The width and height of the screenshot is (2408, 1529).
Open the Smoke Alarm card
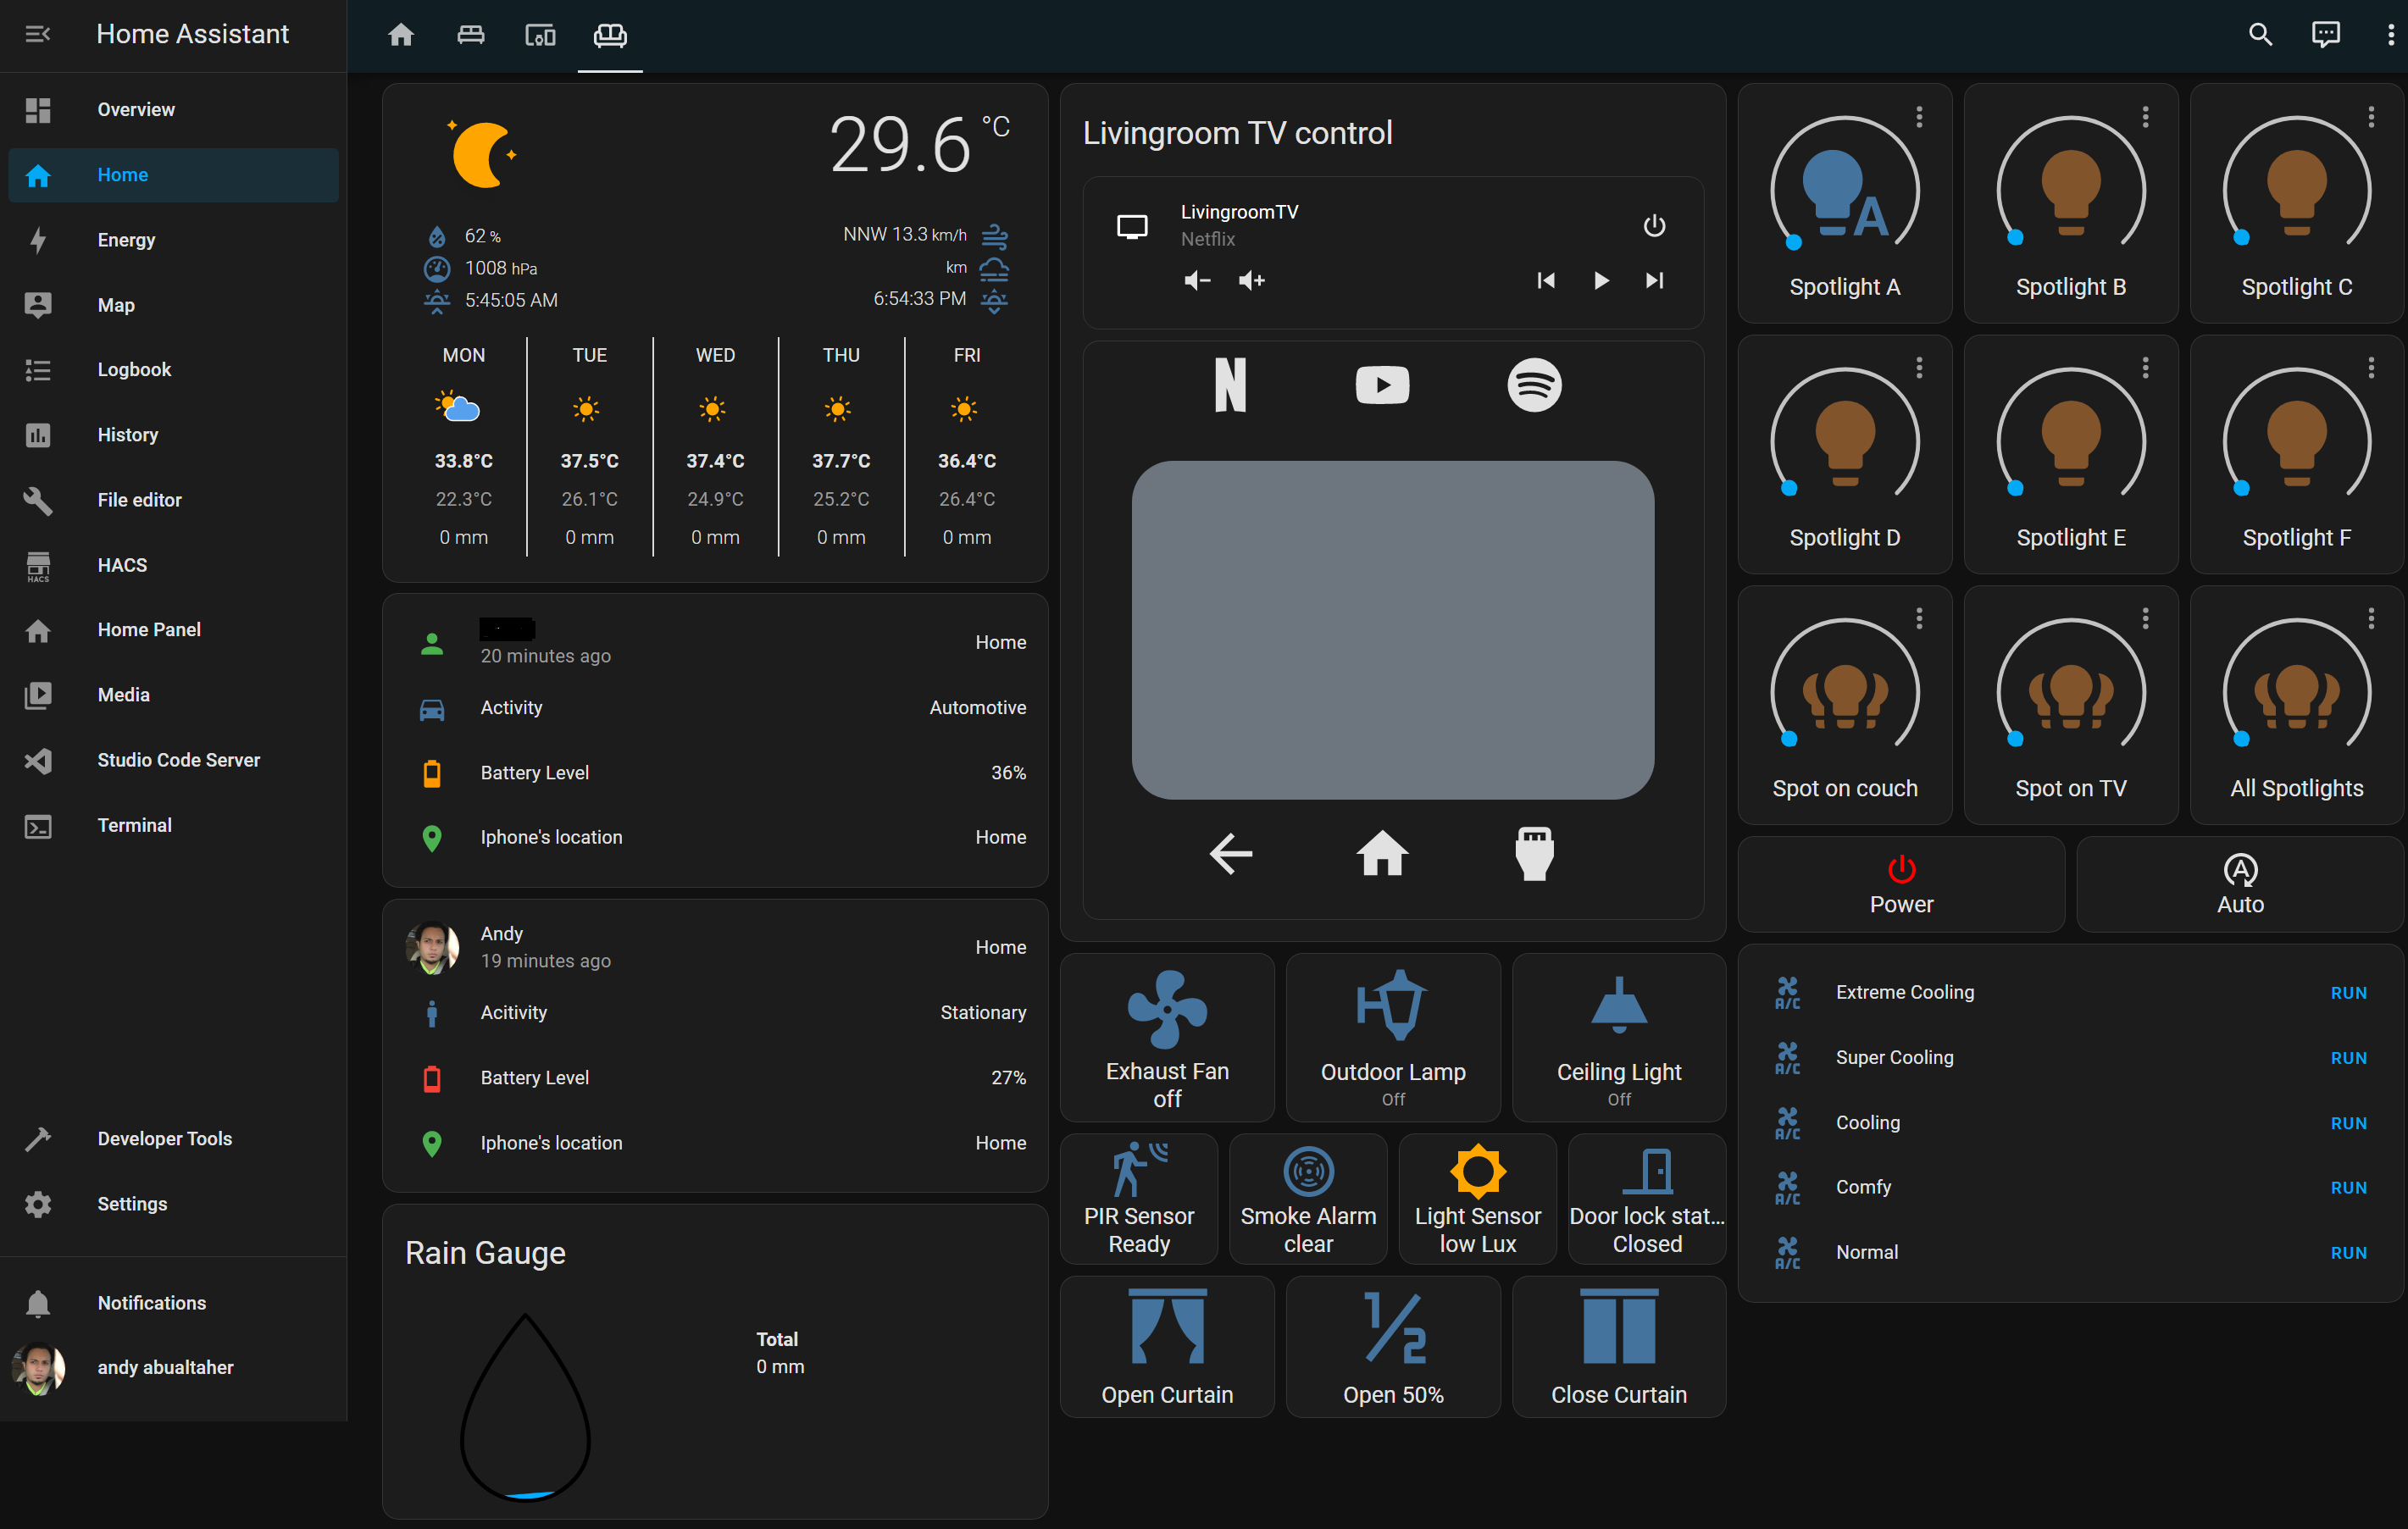1308,1199
